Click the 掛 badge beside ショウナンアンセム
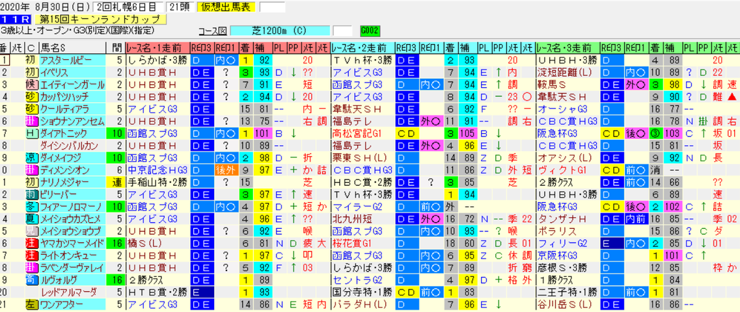This screenshot has height=312, width=740. tap(31, 121)
